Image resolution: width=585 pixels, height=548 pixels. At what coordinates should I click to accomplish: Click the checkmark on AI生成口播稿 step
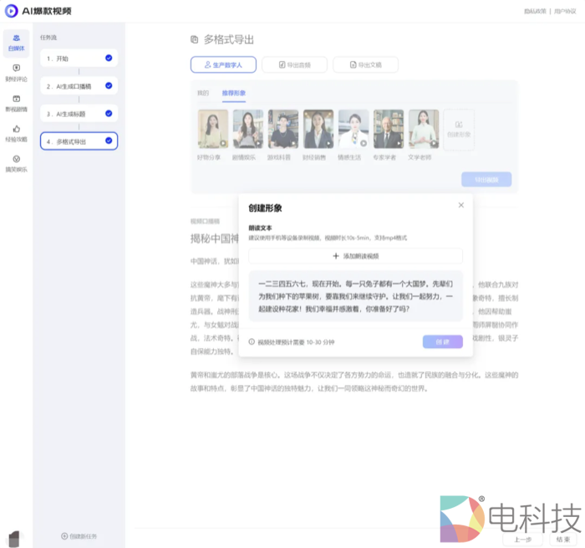coord(109,85)
